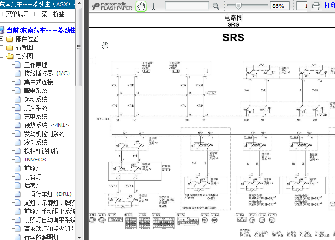Image resolution: width=335 pixels, height=240 pixels.
Task: Click the 发动机控制系统 document icon
Action: [x=18, y=134]
